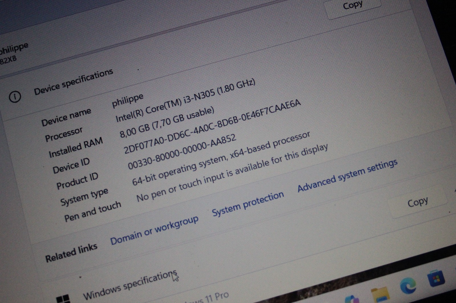The image size is (456, 303).
Task: Click the Product ID label
Action: pyautogui.click(x=77, y=181)
